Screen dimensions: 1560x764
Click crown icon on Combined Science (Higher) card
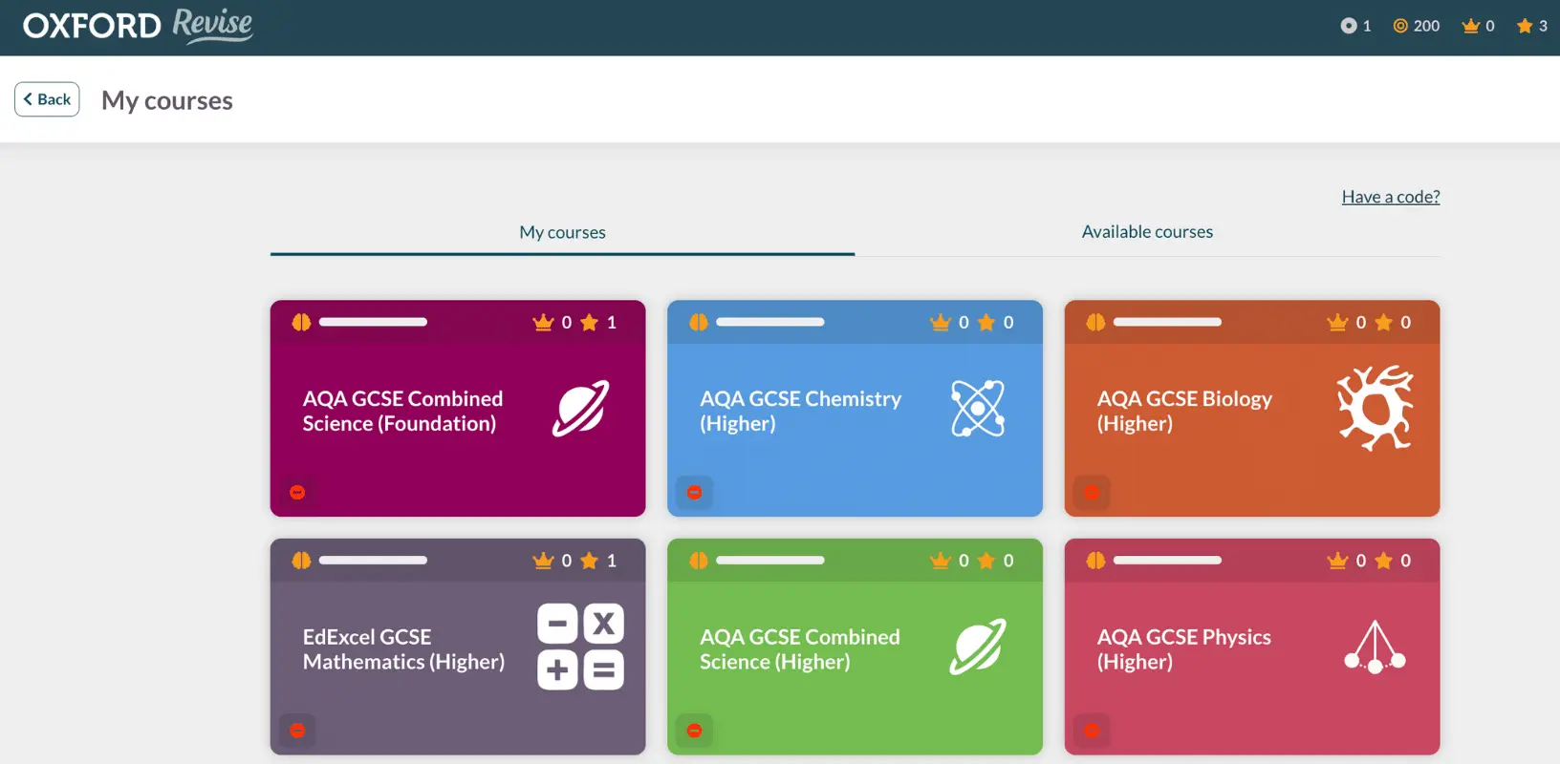pos(941,561)
